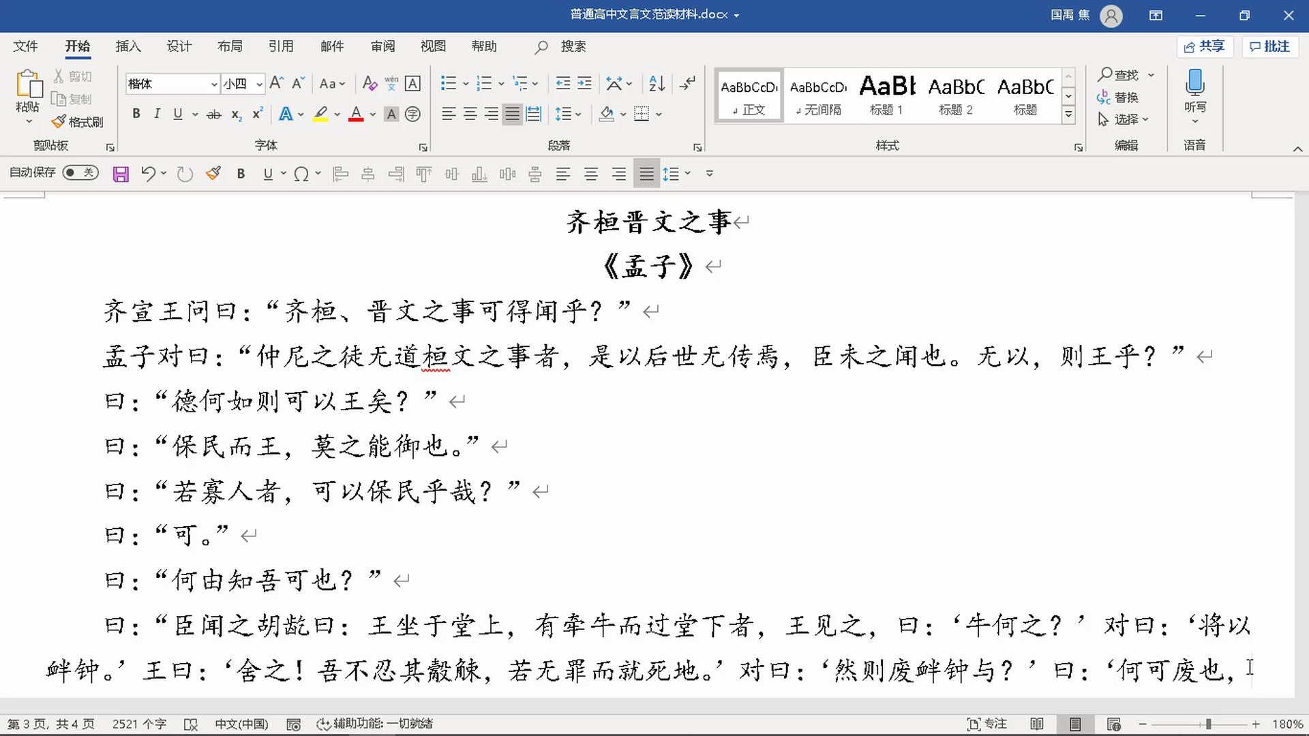Increase font size with the A-up icon

click(x=276, y=83)
